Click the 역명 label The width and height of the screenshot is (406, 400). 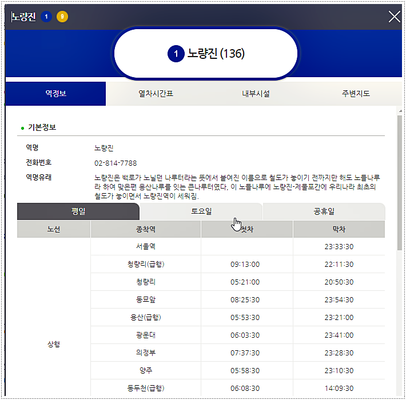click(x=32, y=147)
